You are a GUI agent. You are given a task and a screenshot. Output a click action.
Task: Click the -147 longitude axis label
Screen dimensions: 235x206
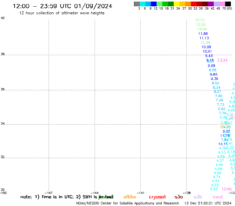(x=49, y=193)
